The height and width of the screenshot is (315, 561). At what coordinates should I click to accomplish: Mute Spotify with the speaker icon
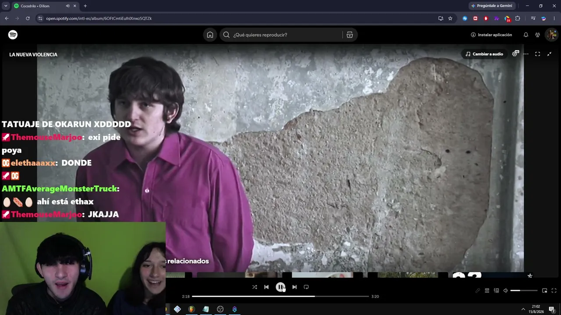(505, 290)
